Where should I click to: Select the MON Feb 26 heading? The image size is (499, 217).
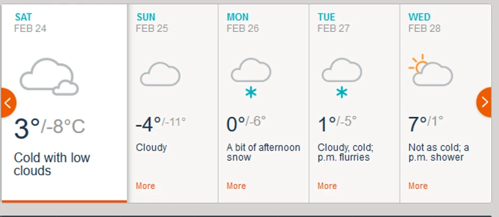(243, 23)
